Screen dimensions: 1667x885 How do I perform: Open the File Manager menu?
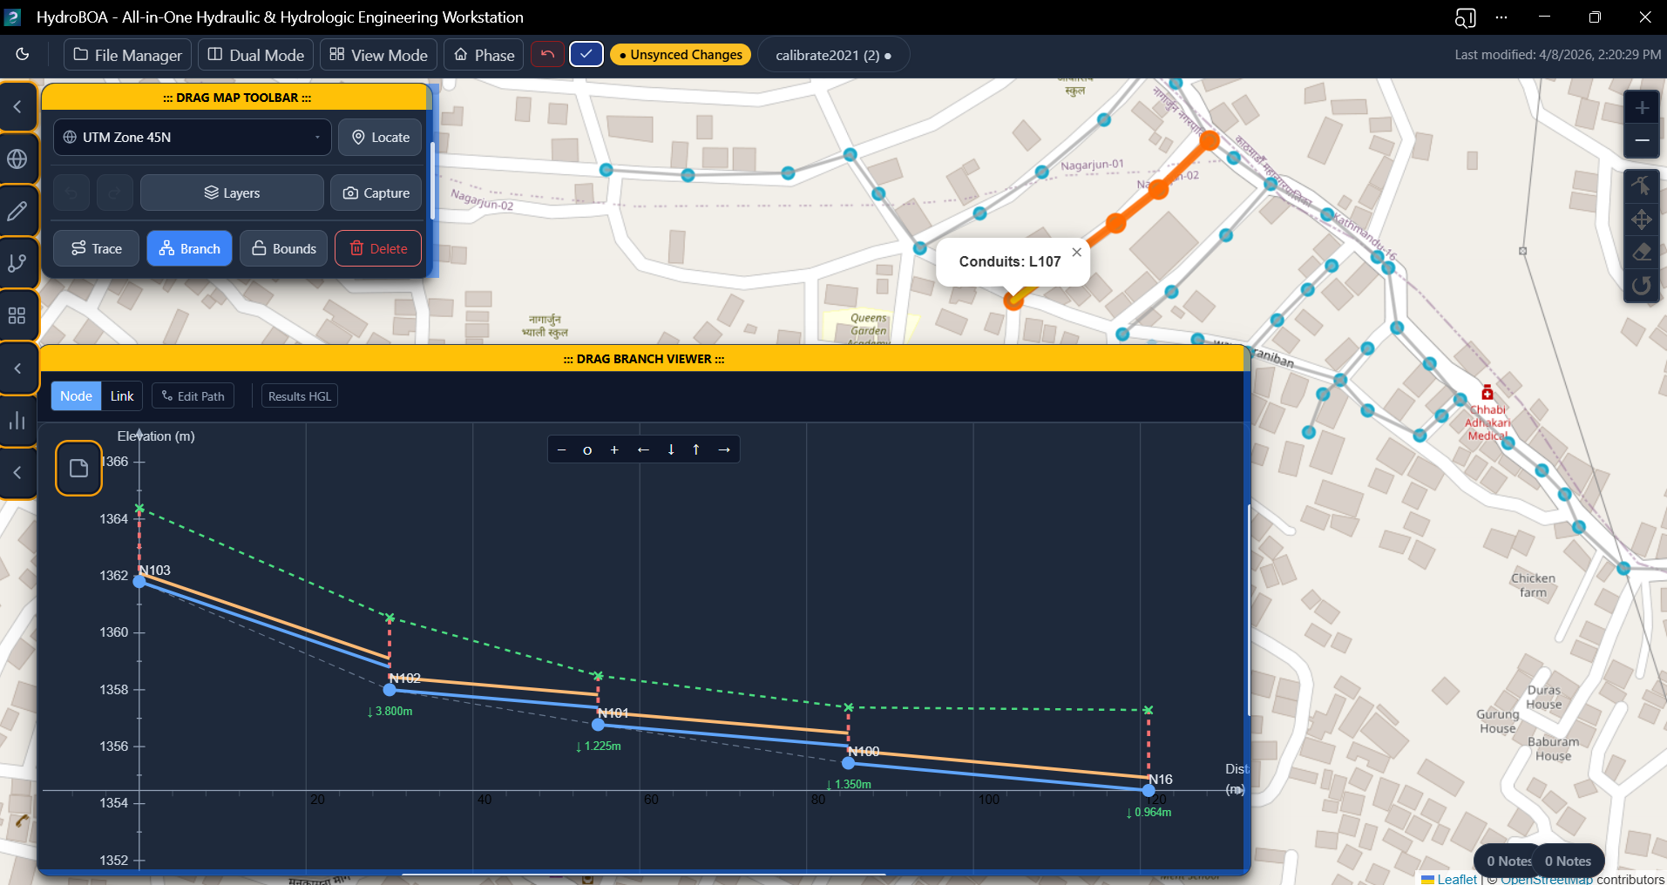[x=128, y=55]
